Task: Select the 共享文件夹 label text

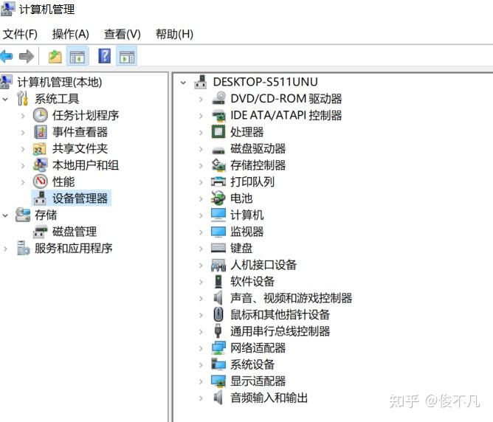Action: pyautogui.click(x=80, y=148)
